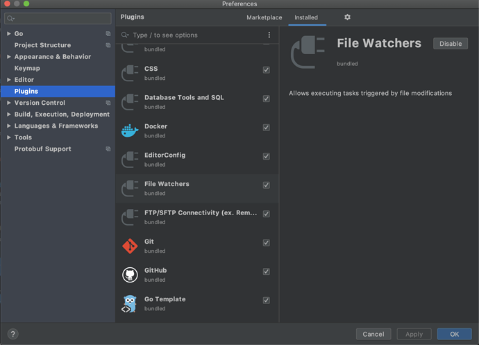Toggle the GitHub plugin checkbox
The width and height of the screenshot is (479, 345).
(267, 271)
